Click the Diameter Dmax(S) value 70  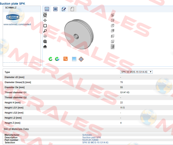(x=121, y=82)
